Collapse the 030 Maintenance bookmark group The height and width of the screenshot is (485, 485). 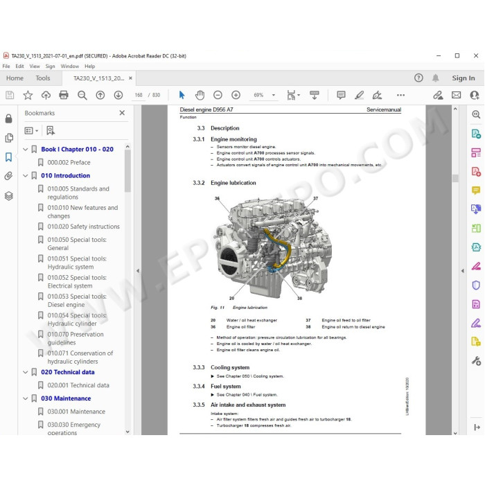click(x=26, y=398)
